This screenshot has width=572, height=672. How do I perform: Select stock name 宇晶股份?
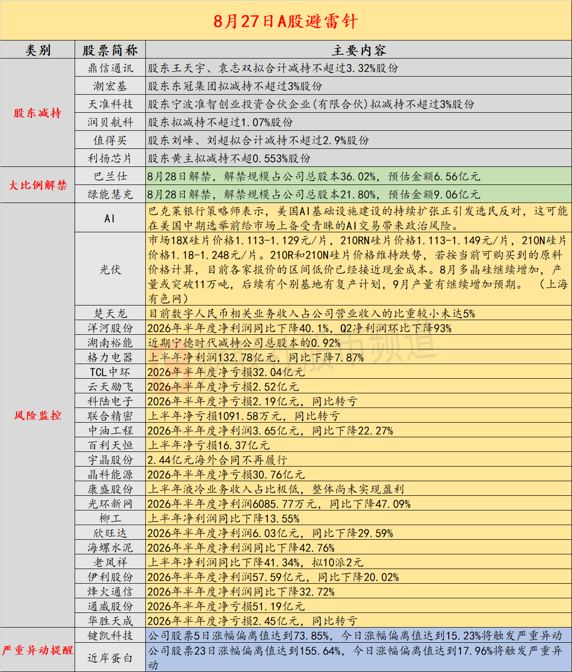tap(110, 460)
